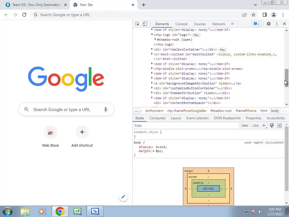Customize this page with the pencil icon
Image resolution: width=289 pixels, height=217 pixels.
pos(123,197)
